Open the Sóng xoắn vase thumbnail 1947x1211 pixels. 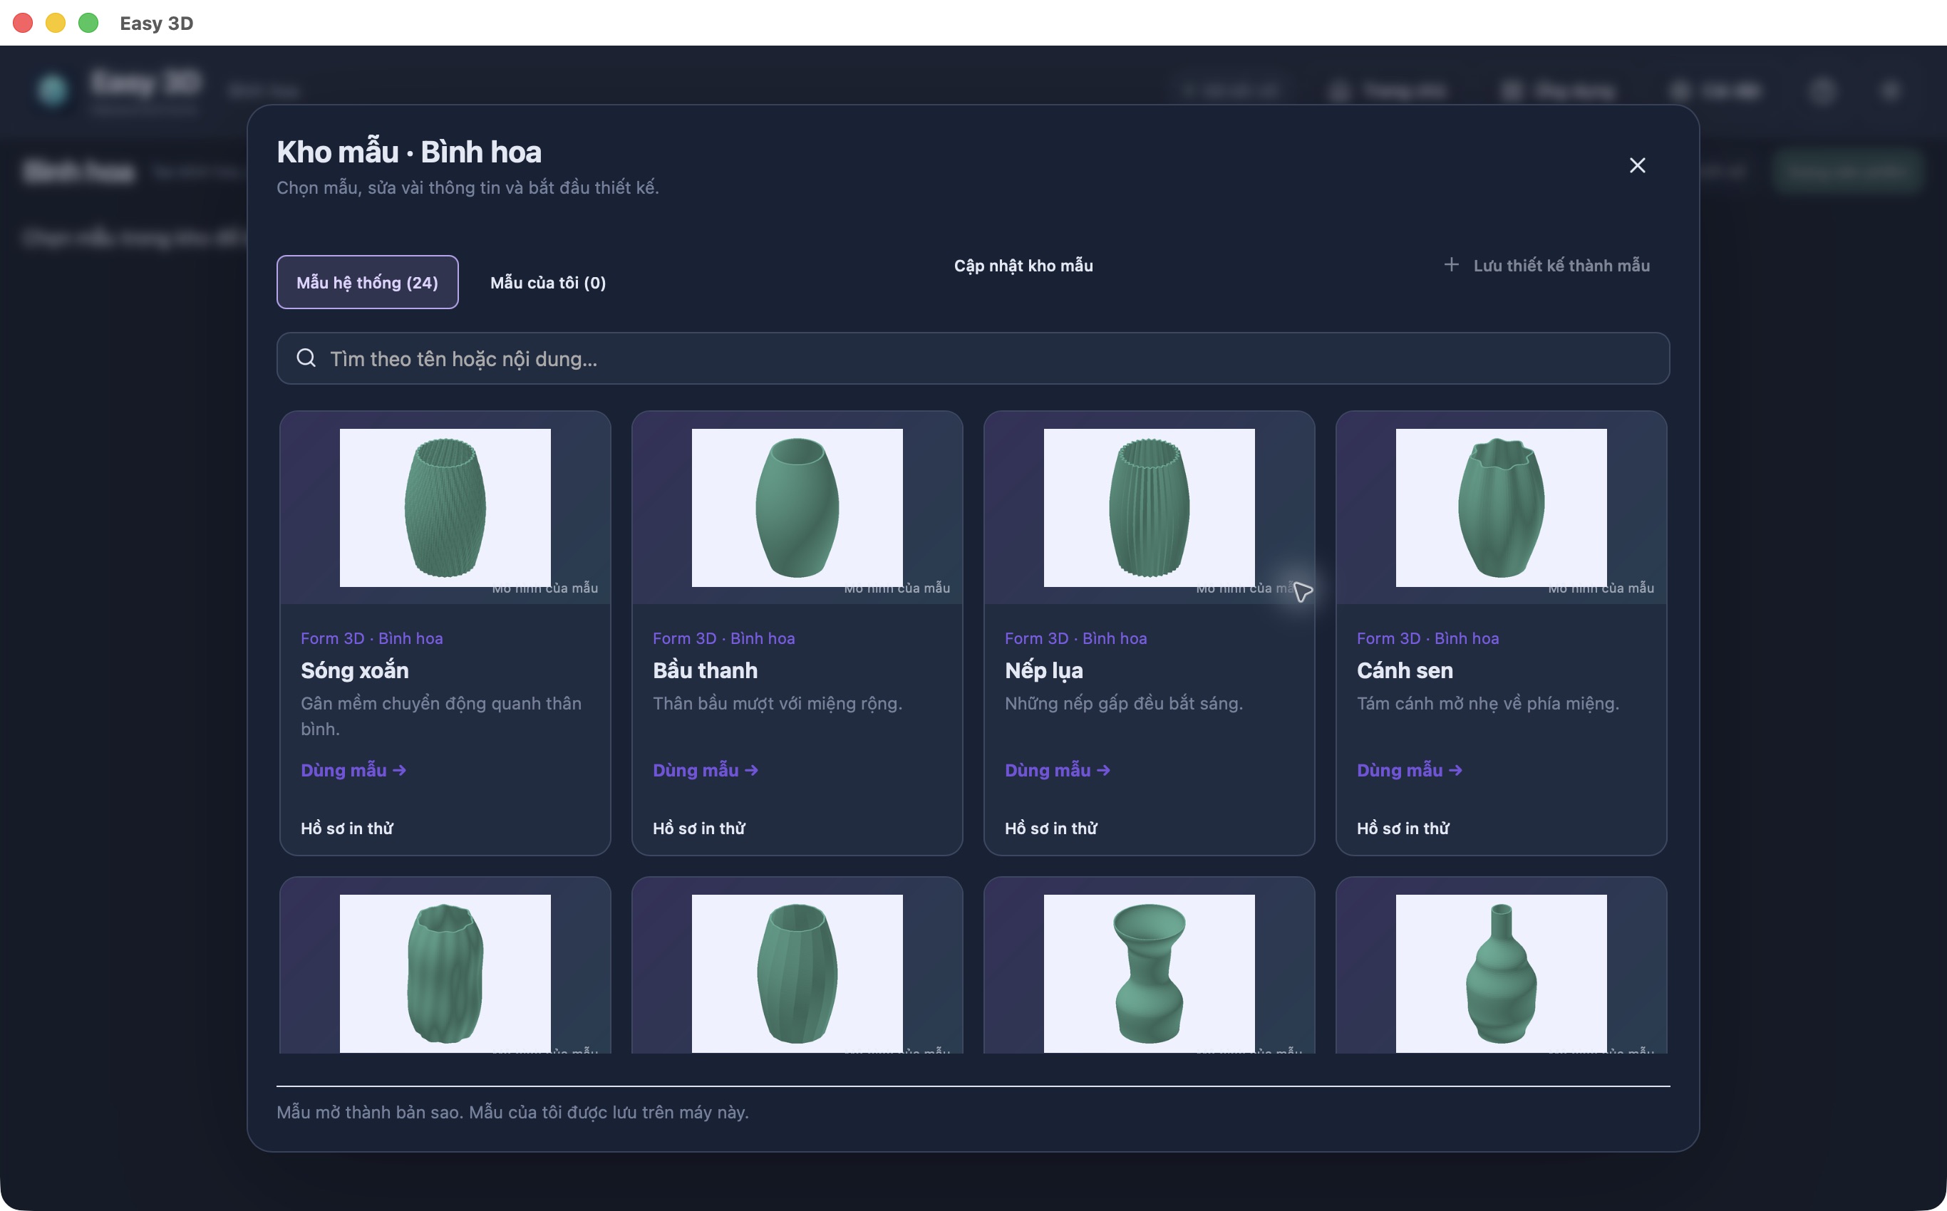pos(445,508)
